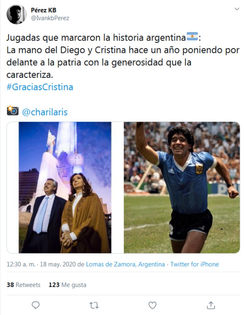
Task: Click the Twitter for iPhone source link
Action: (194, 264)
